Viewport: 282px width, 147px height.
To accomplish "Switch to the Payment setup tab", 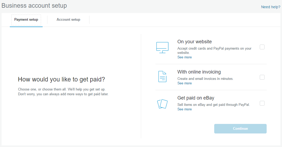I will click(26, 20).
